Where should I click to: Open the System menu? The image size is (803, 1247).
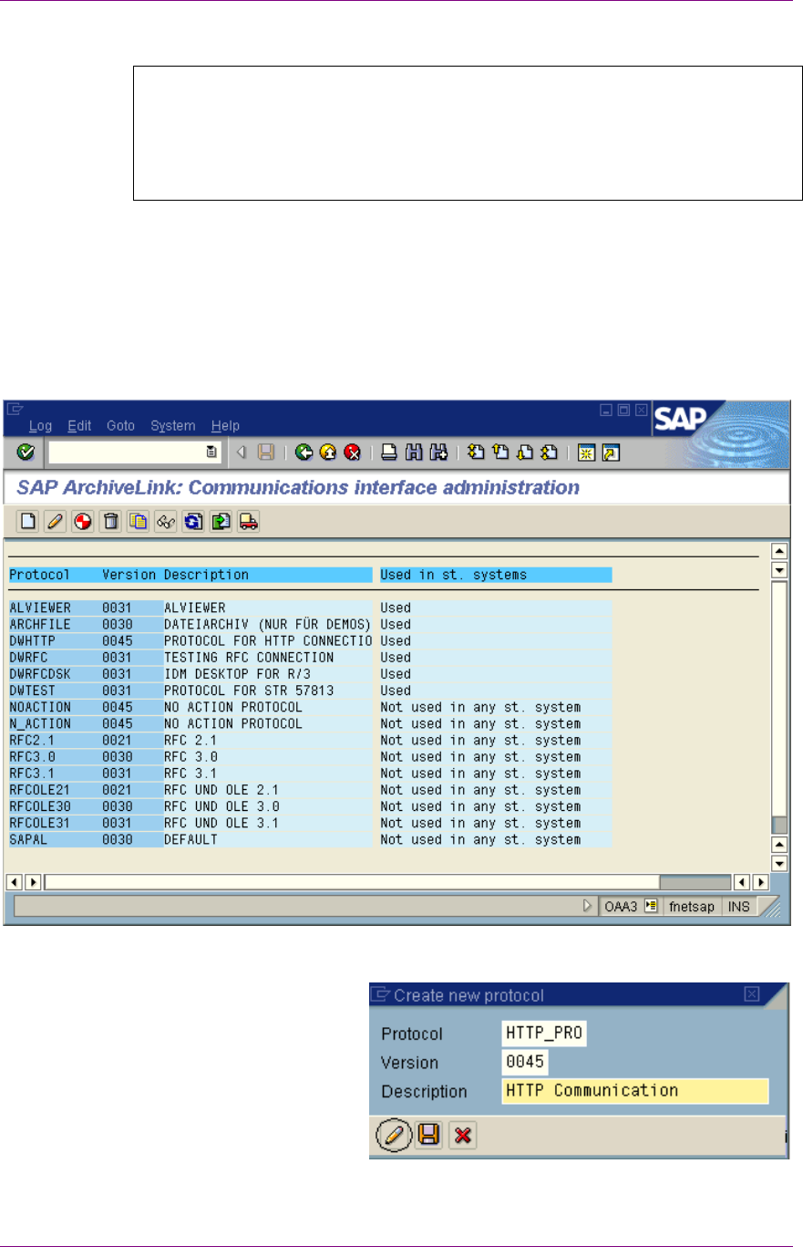point(173,425)
